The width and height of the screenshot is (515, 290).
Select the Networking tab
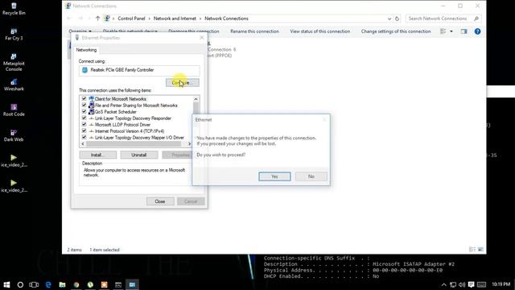(86, 50)
